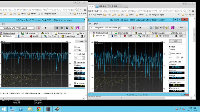
Task: Open Server Manager from taskbar
Action: click(x=12, y=109)
